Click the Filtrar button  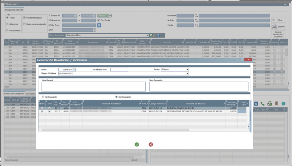click(278, 20)
